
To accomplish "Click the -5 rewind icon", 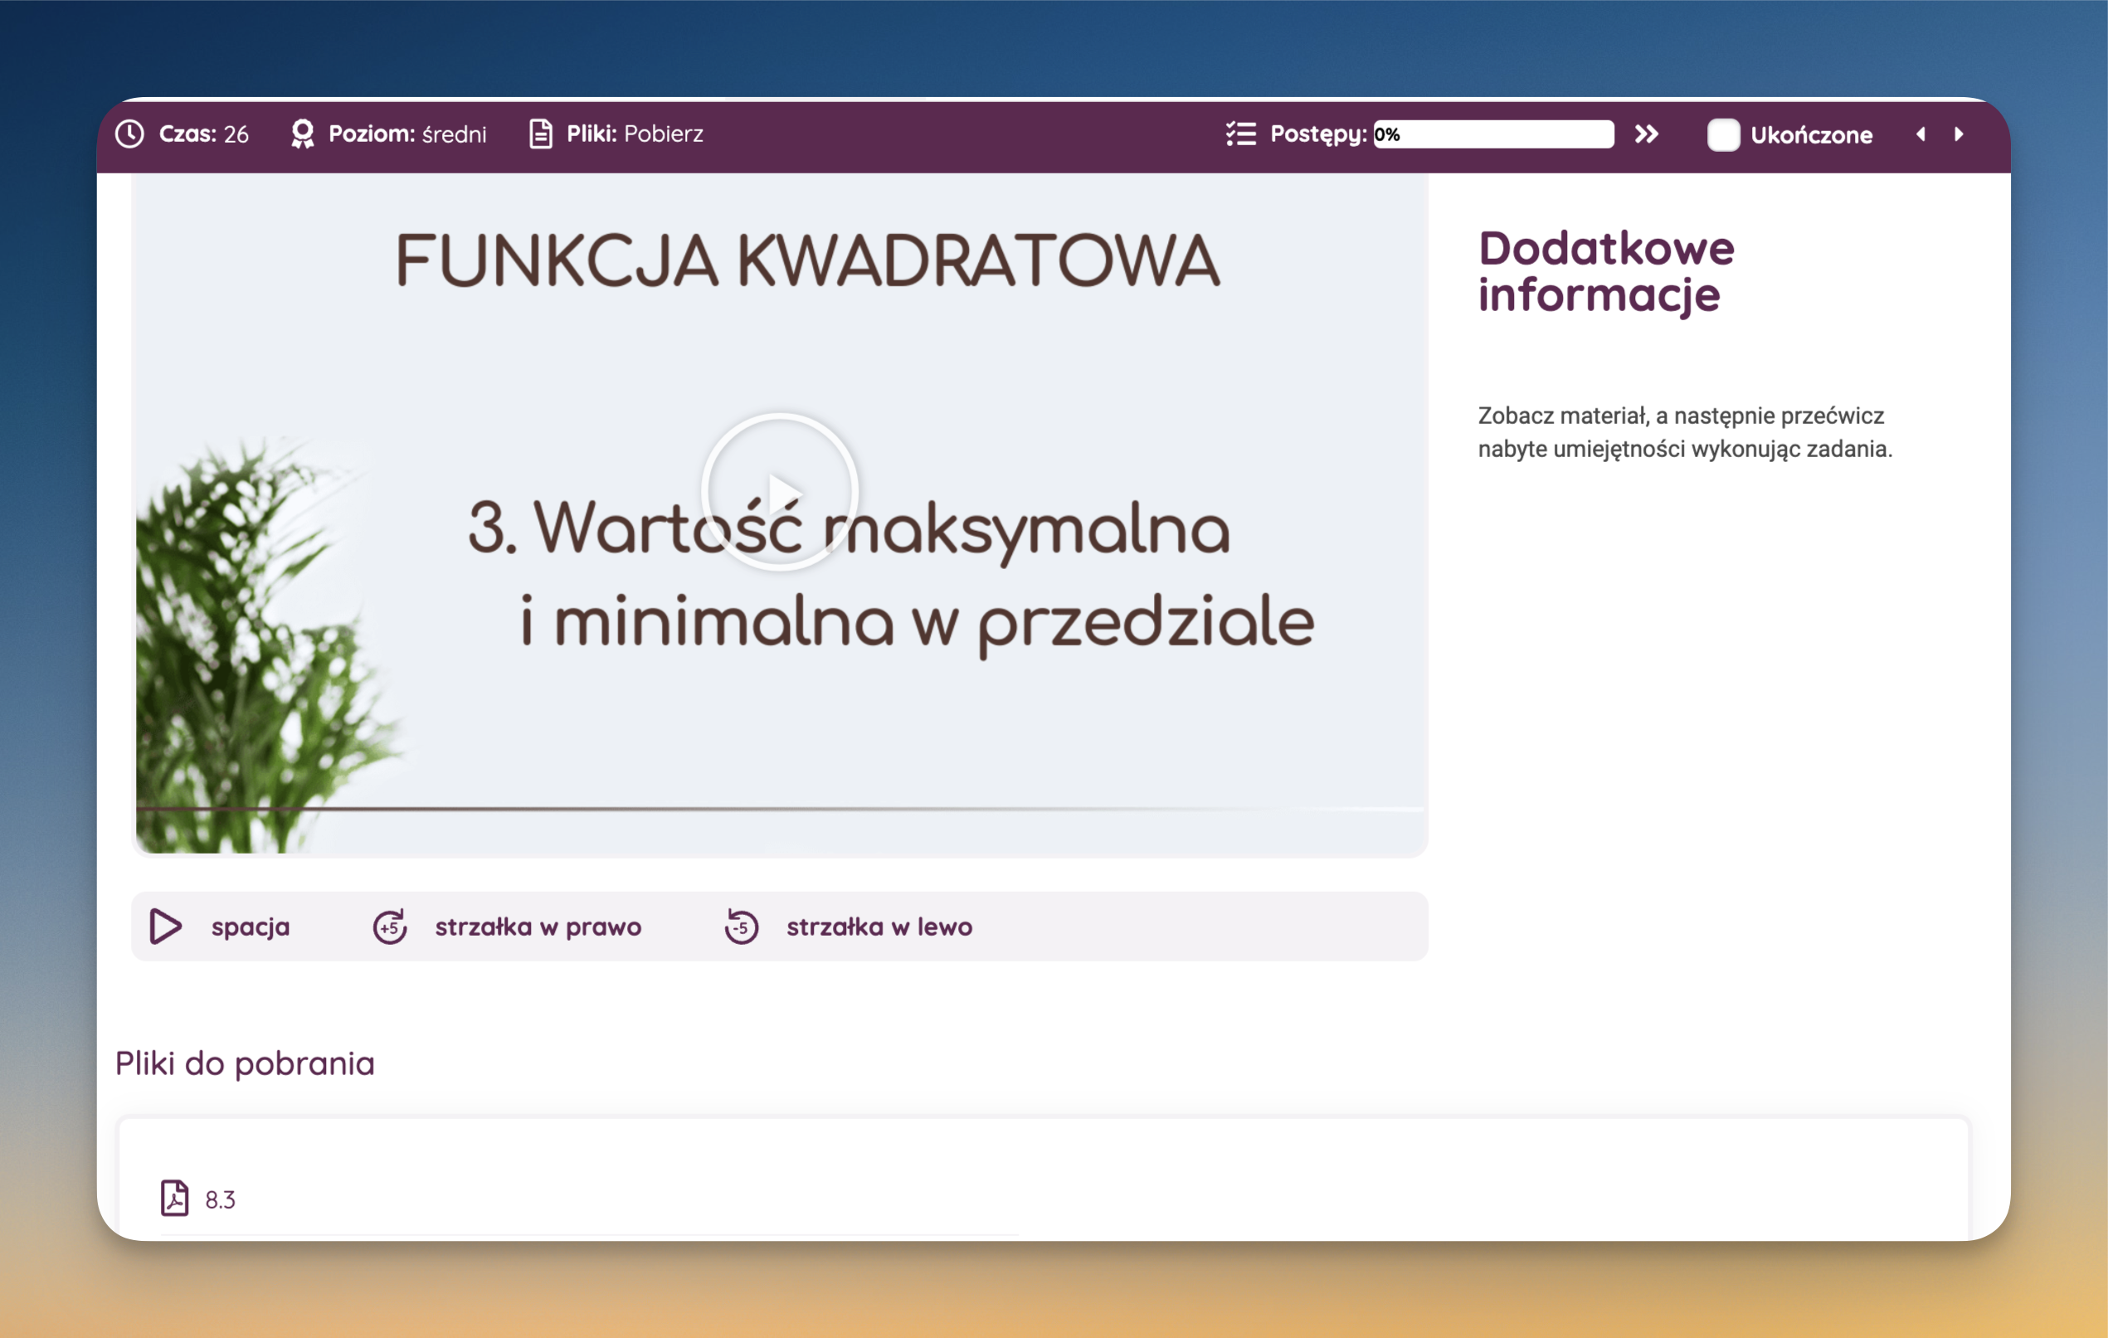I will point(740,927).
